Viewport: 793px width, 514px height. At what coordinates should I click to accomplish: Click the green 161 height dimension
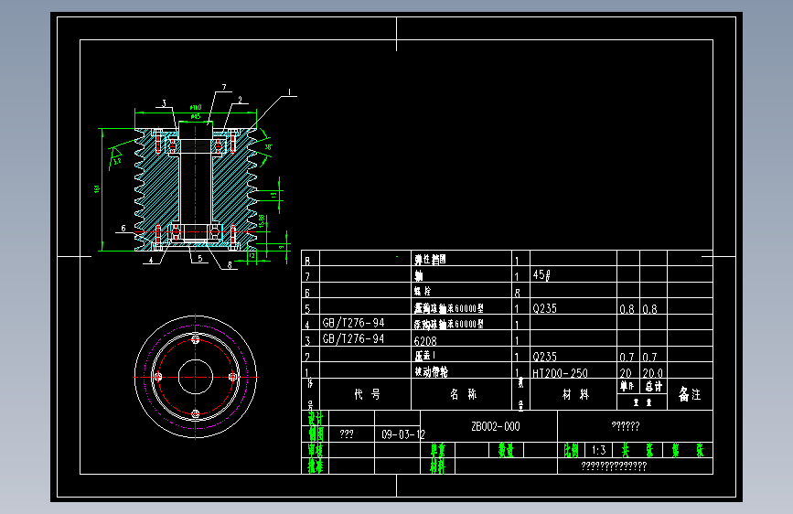(97, 188)
